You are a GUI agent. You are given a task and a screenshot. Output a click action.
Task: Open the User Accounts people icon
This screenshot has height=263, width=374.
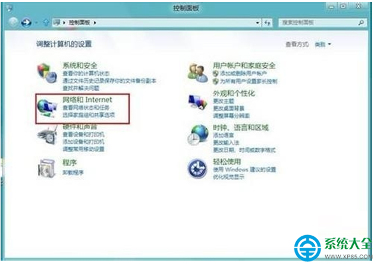(x=197, y=73)
